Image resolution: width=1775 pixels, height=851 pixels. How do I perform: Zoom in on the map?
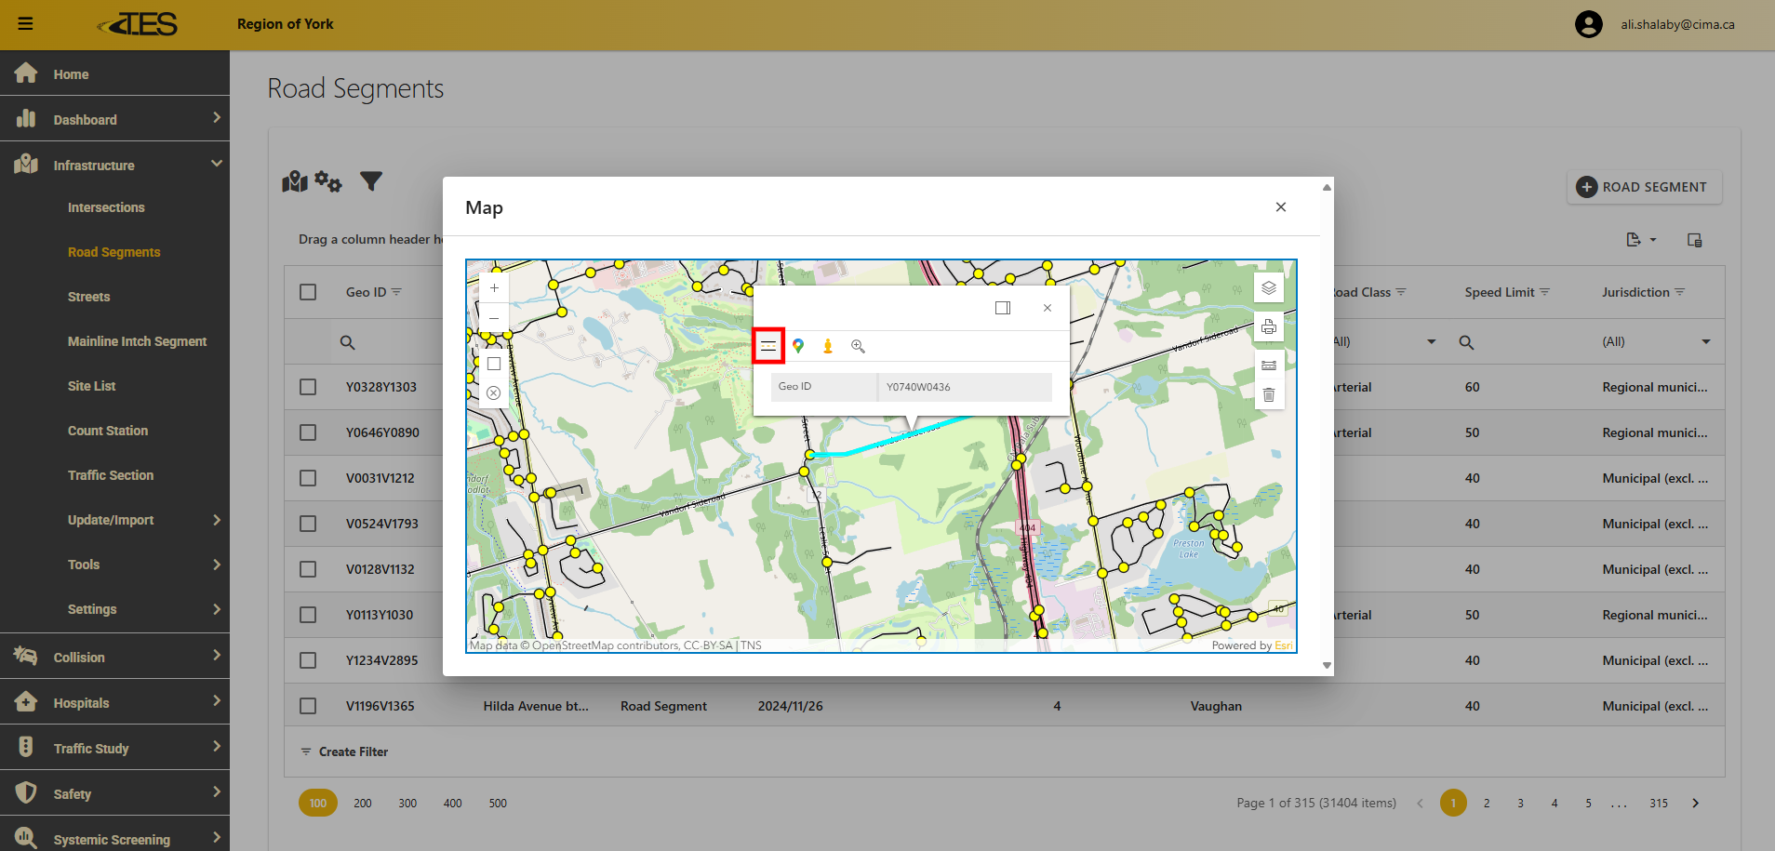(494, 288)
